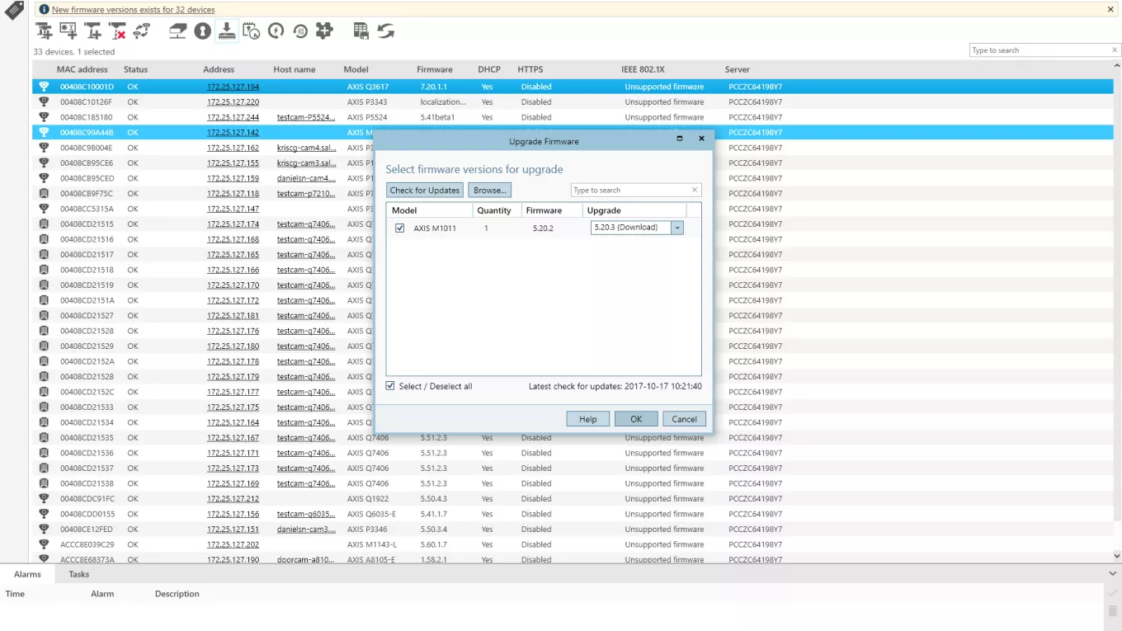Click the Browse... button in dialog
This screenshot has width=1122, height=631.
click(489, 191)
